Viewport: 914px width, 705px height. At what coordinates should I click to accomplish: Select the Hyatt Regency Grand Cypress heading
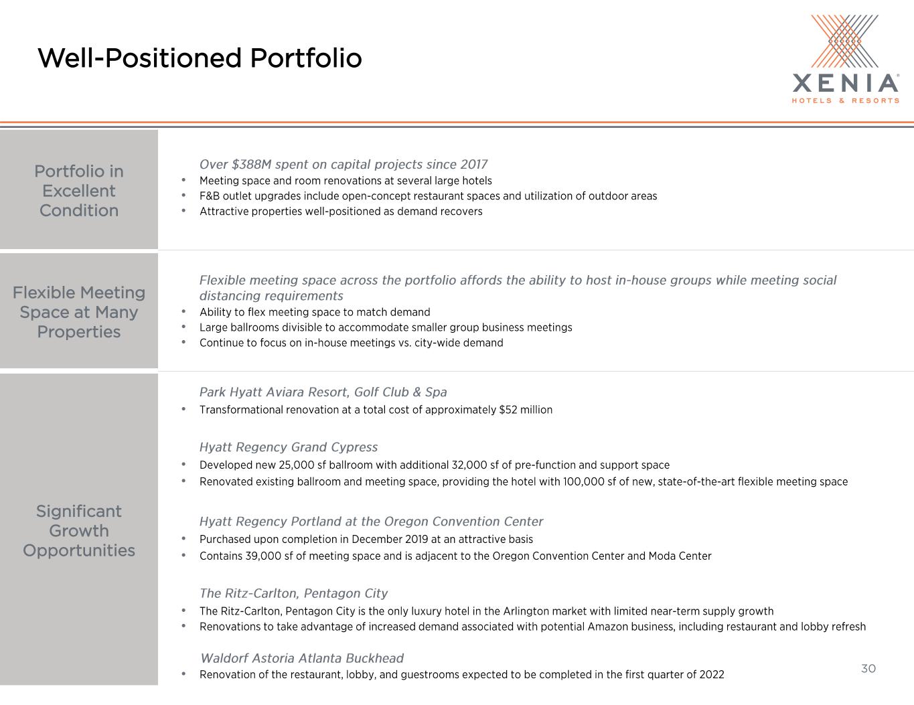(x=289, y=447)
